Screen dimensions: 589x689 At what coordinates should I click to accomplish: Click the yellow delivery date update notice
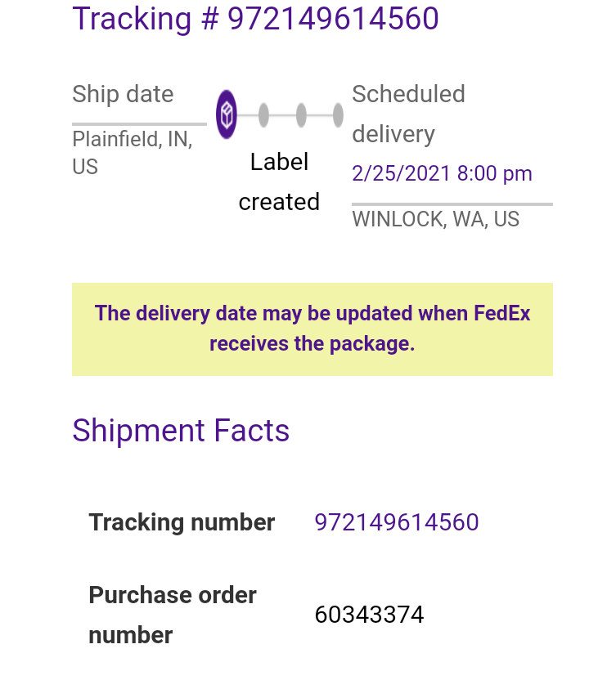312,329
